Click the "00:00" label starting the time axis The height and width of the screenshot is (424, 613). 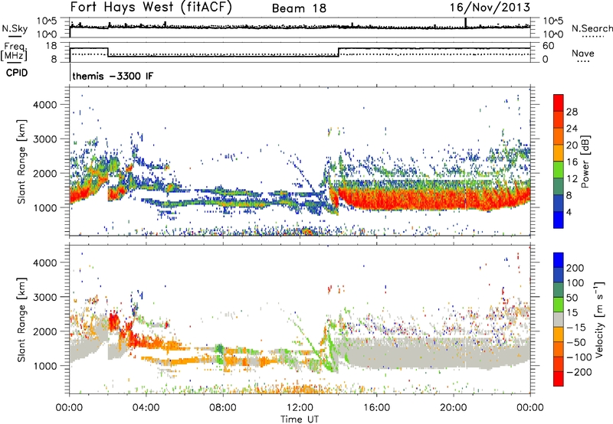tap(69, 408)
